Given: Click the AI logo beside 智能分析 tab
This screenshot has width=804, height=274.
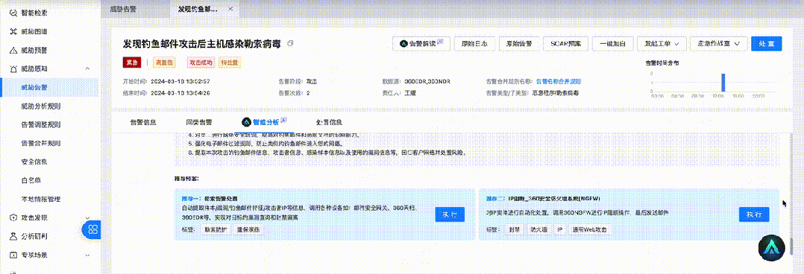Looking at the screenshot, I should click(x=247, y=122).
